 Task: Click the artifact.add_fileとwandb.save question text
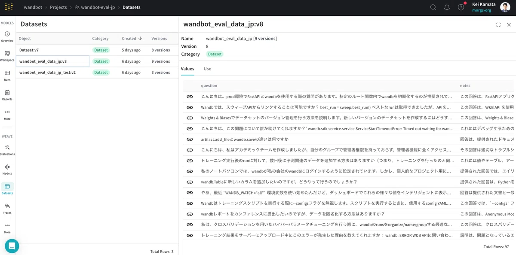(x=245, y=139)
